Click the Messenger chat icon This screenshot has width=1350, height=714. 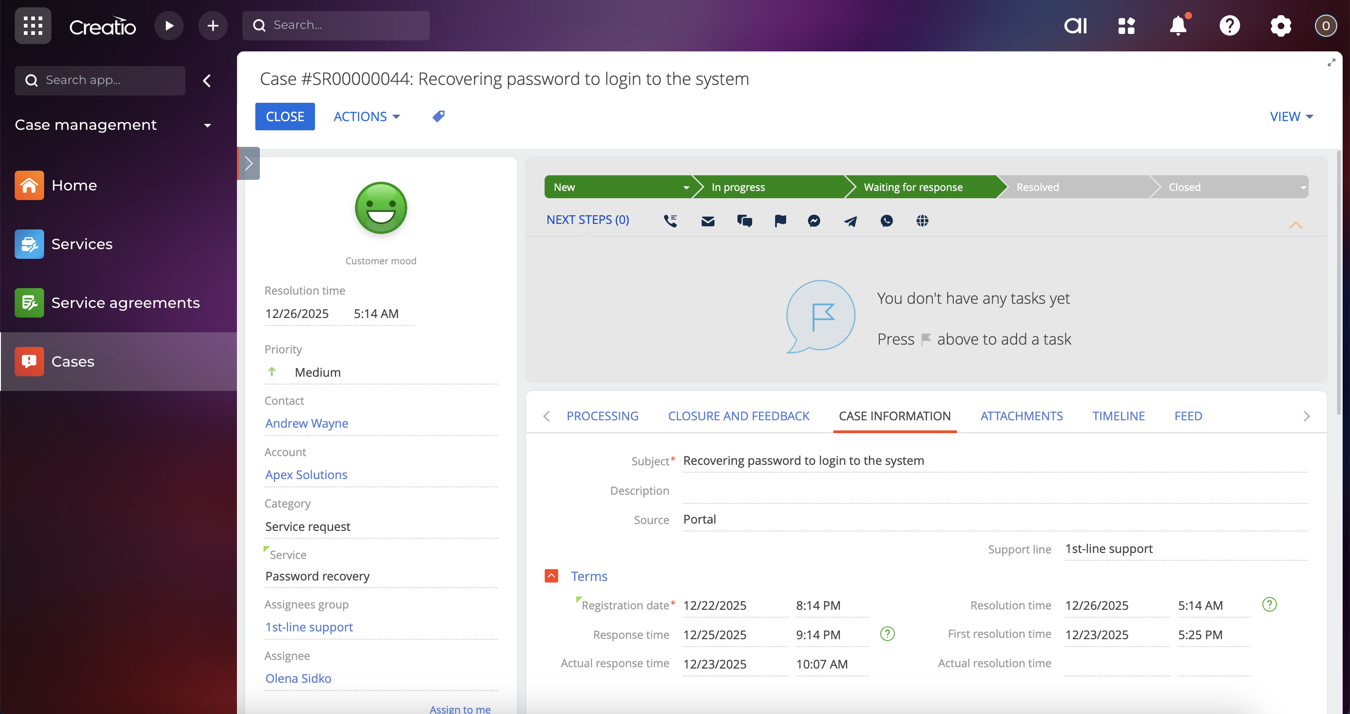point(814,221)
